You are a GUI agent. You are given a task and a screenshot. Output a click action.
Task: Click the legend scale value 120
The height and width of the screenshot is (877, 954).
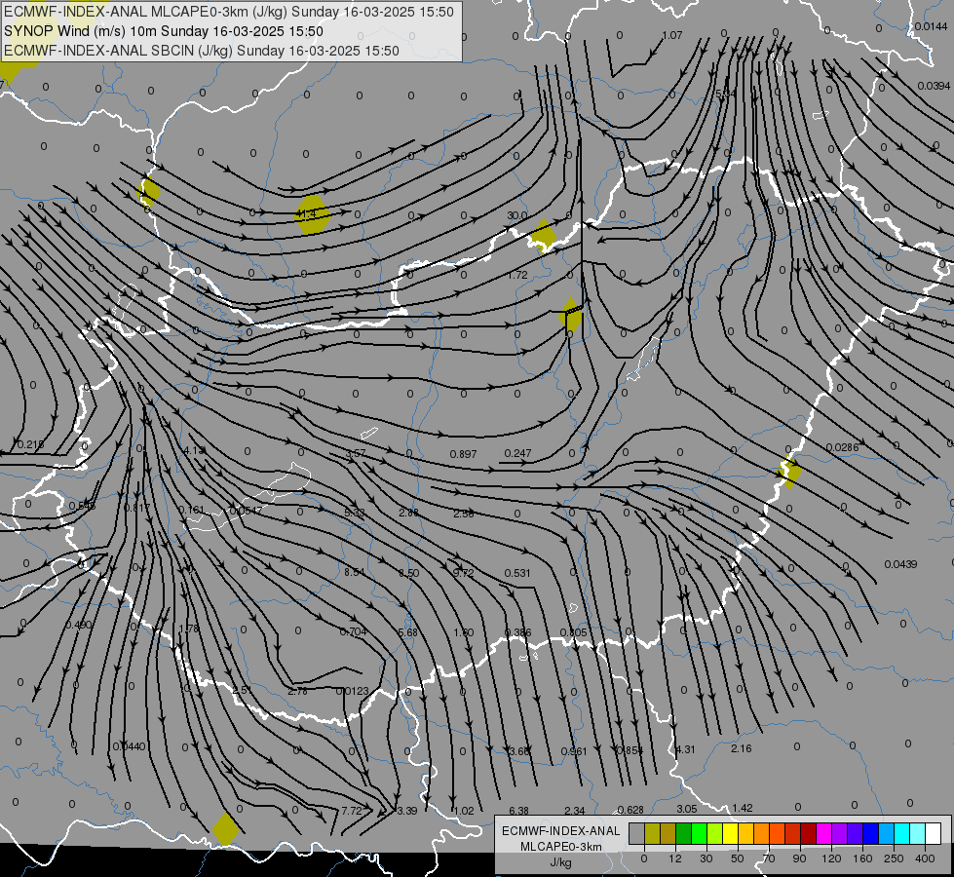click(x=831, y=858)
